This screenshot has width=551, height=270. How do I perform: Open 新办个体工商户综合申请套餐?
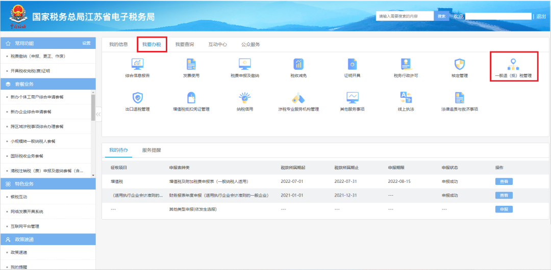point(37,97)
